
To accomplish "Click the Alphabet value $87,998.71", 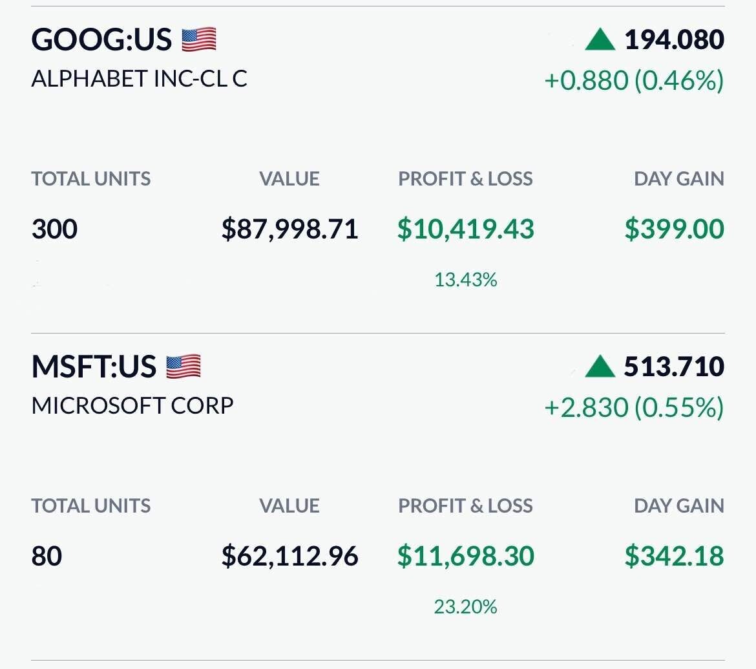I will pyautogui.click(x=289, y=229).
